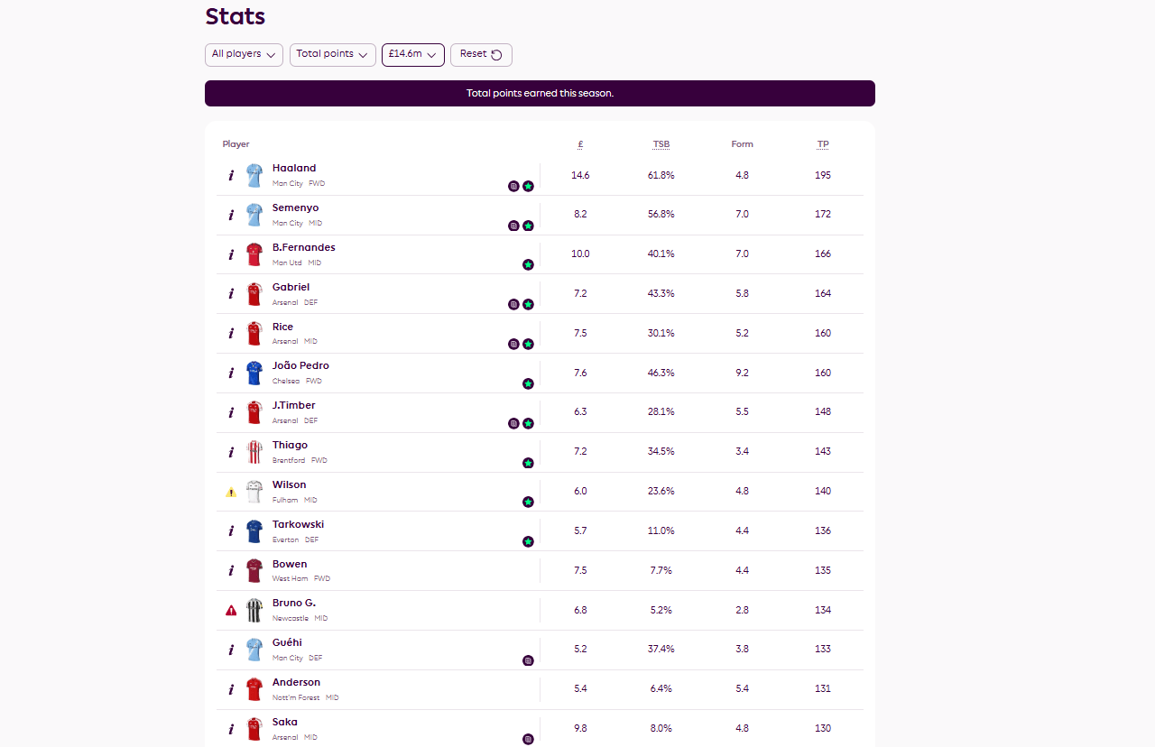Click the green star badge on B.Fernandes row

528,265
